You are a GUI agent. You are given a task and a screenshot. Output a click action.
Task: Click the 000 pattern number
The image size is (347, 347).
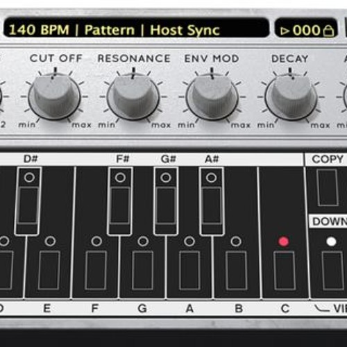(x=306, y=31)
